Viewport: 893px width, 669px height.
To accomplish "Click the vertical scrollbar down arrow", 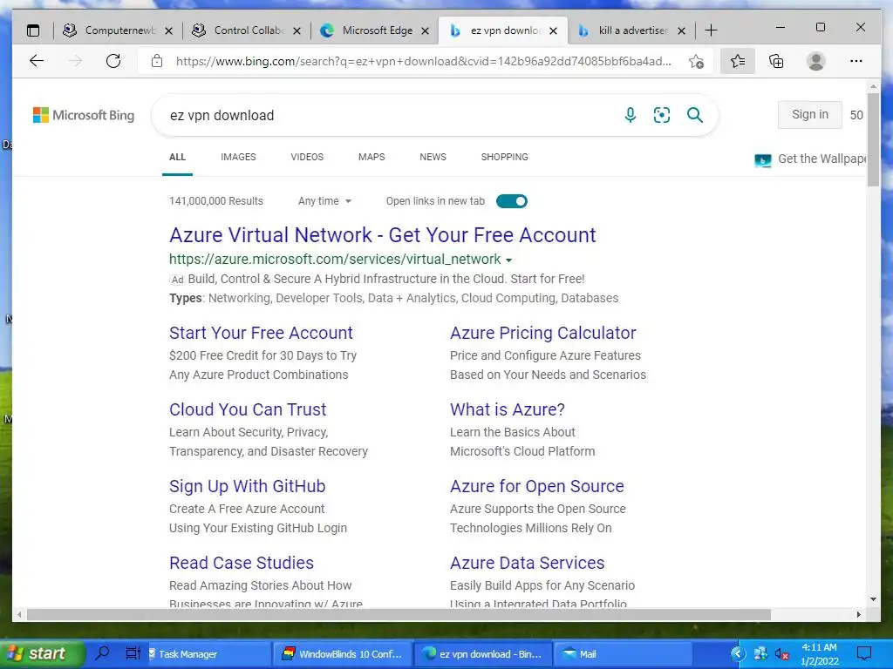I will [x=874, y=599].
